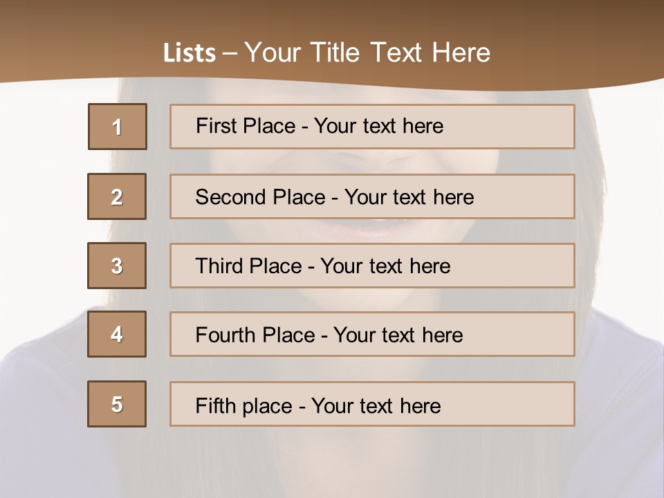664x498 pixels.
Task: Click the number 3 box
Action: click(117, 266)
